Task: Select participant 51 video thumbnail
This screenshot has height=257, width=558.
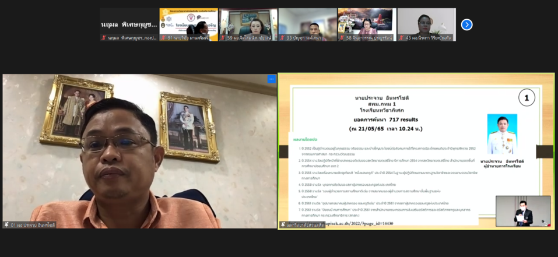Action: point(188,24)
